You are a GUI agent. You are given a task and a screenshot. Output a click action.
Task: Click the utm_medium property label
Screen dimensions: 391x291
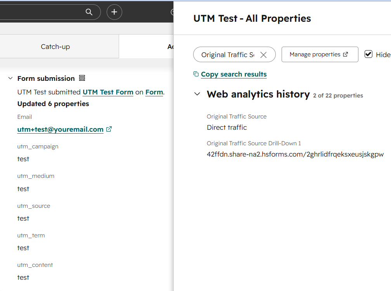coord(36,176)
